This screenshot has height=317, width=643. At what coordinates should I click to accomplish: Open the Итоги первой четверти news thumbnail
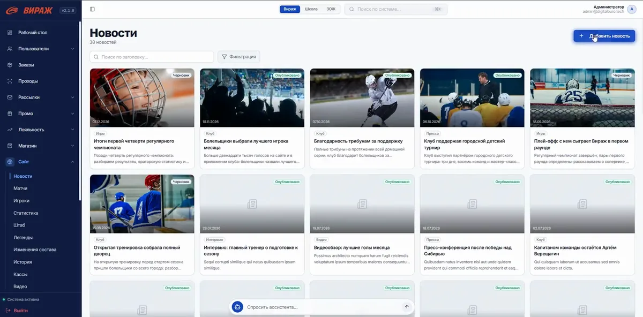point(142,98)
